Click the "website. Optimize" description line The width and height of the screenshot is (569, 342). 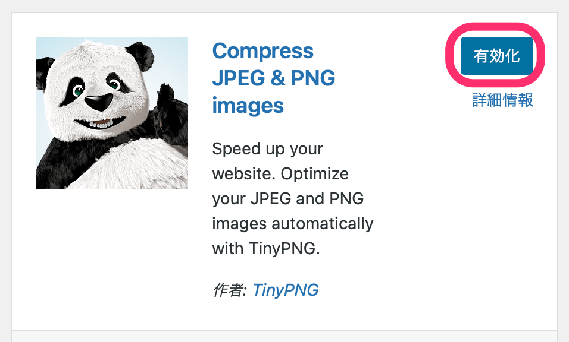(x=280, y=174)
